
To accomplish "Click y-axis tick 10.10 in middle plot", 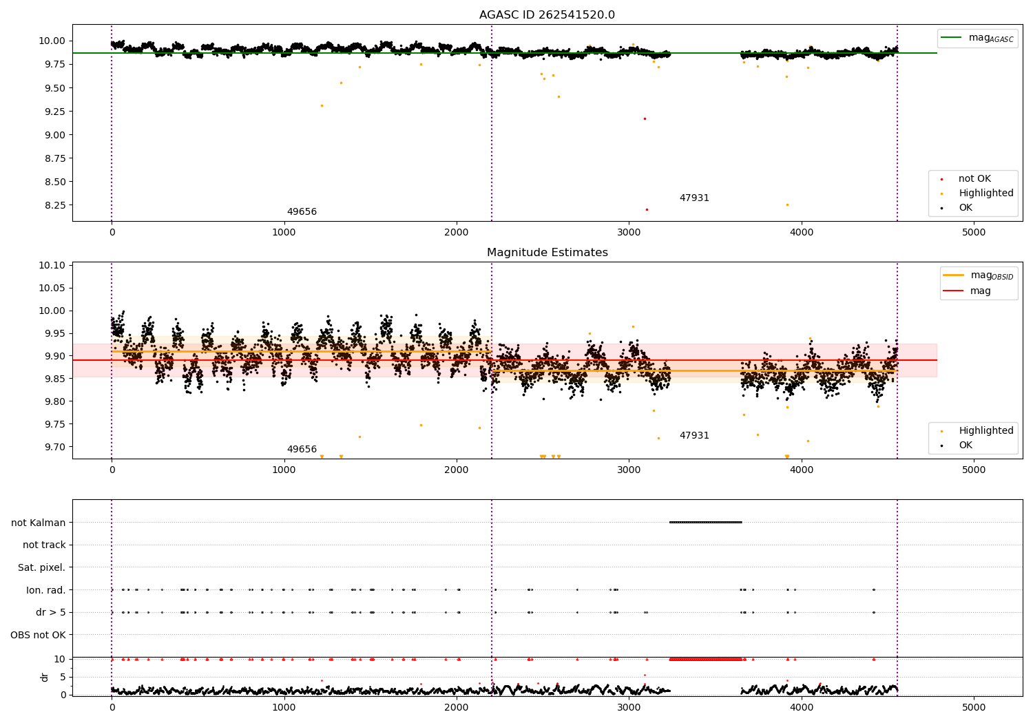I will [52, 265].
